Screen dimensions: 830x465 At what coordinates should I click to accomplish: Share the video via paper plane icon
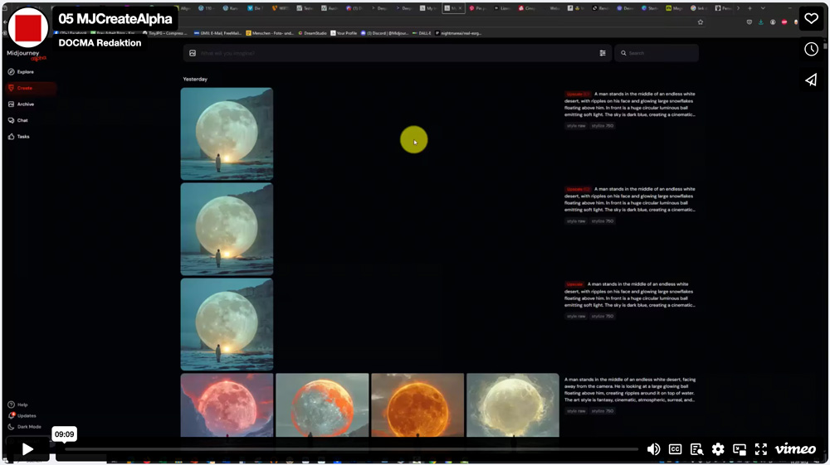pos(811,80)
